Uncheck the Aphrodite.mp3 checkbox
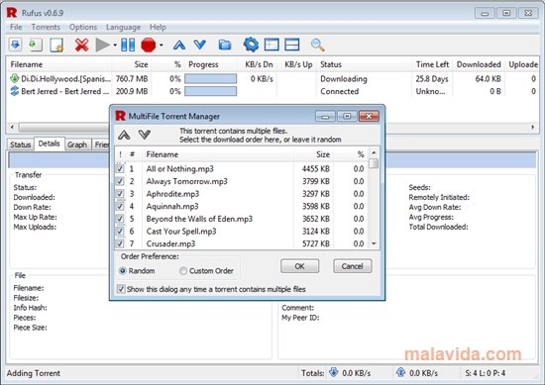 pyautogui.click(x=120, y=194)
